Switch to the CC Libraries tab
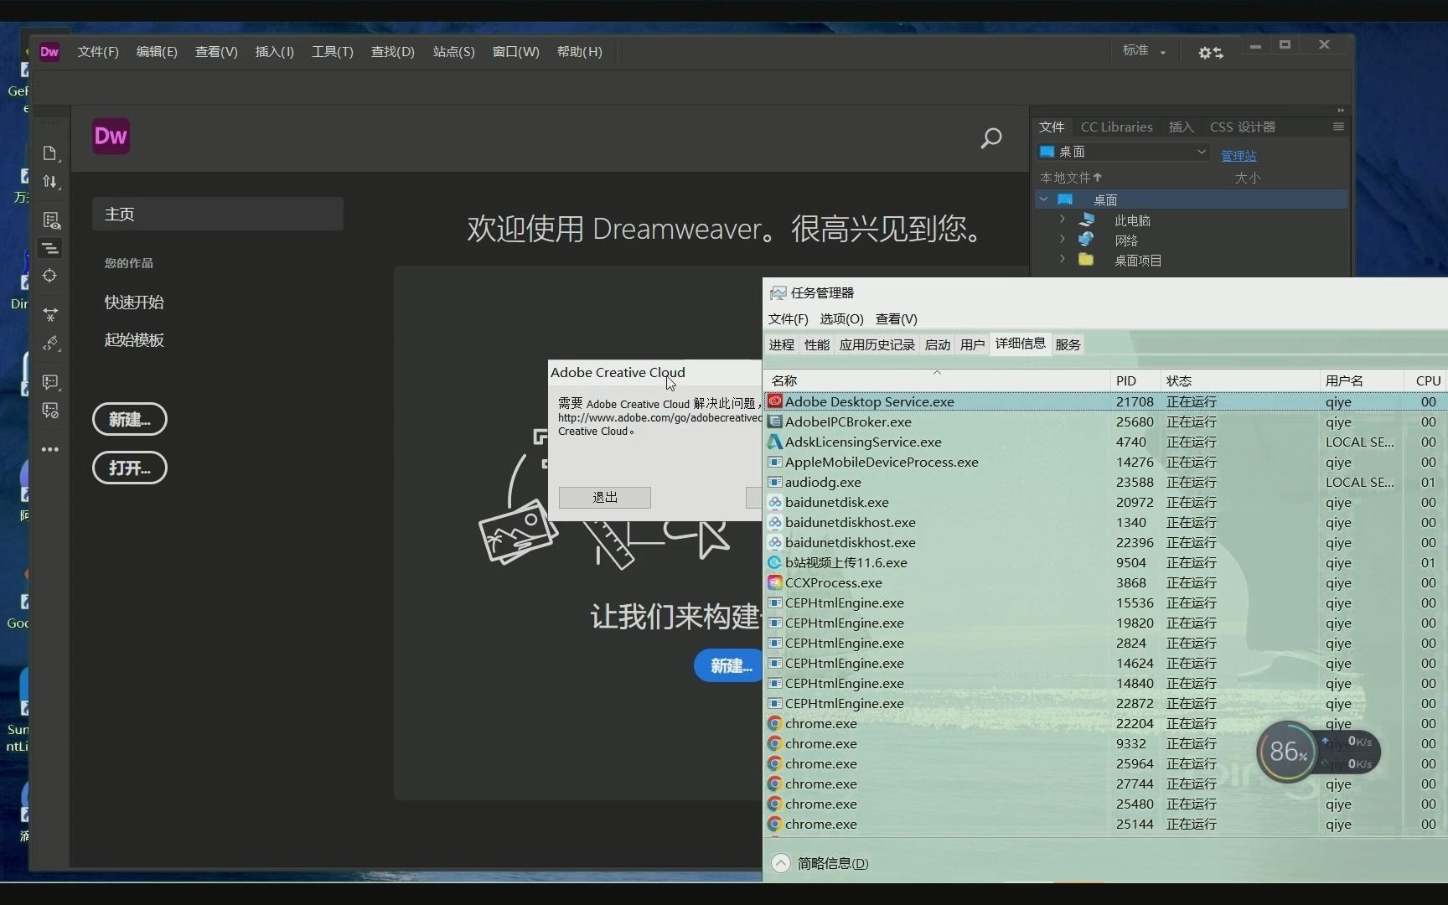 tap(1116, 127)
